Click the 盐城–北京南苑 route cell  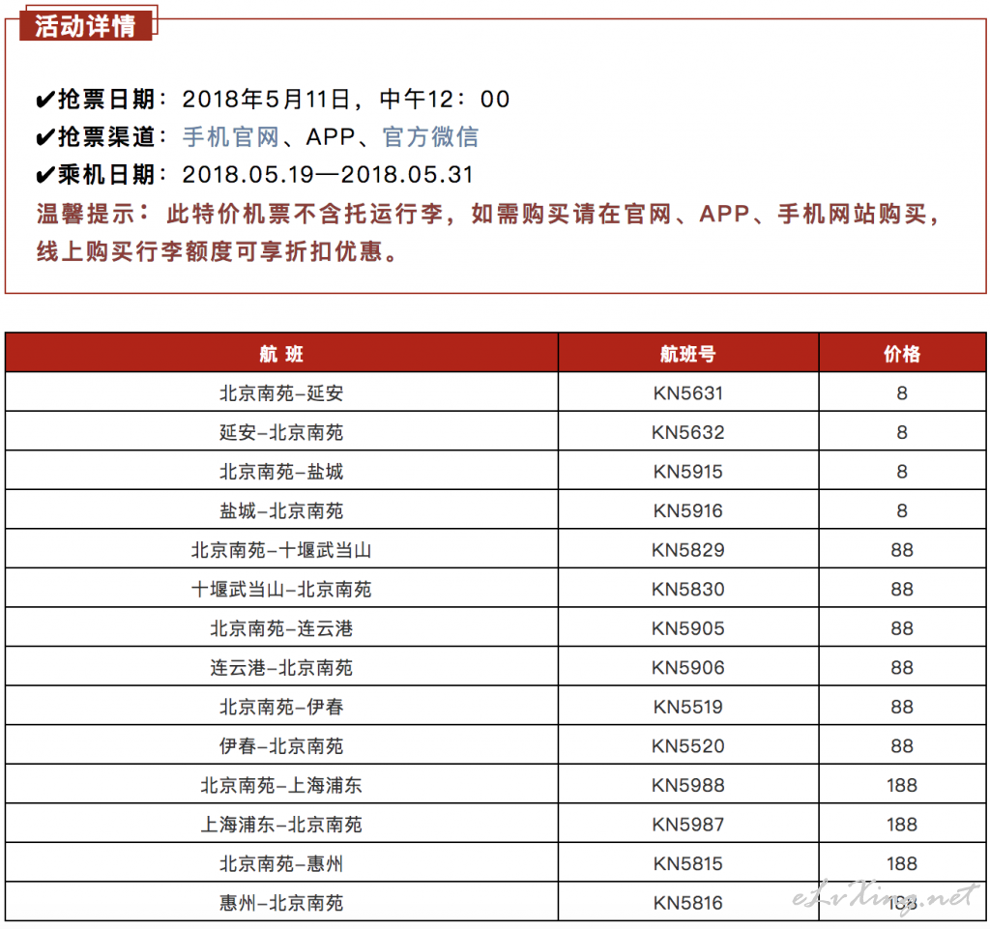[x=281, y=510]
